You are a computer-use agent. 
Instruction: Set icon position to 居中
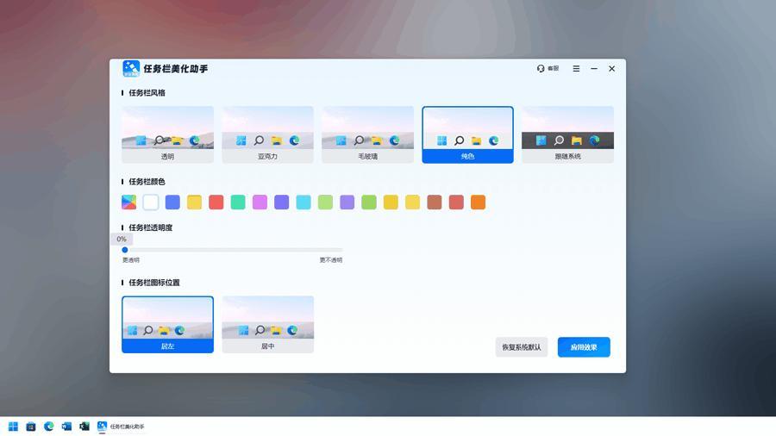(x=267, y=324)
